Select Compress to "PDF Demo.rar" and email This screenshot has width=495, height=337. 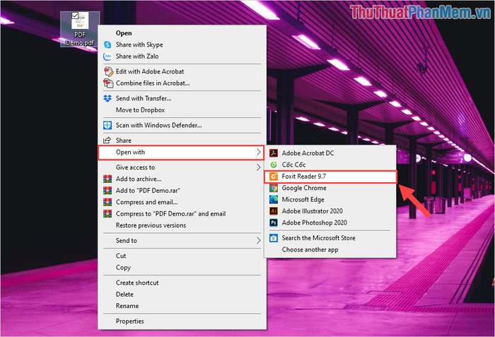click(182, 214)
